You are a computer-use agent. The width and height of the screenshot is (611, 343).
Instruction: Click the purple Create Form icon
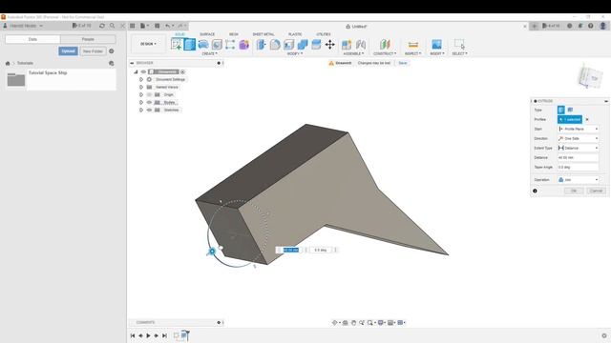(x=244, y=45)
